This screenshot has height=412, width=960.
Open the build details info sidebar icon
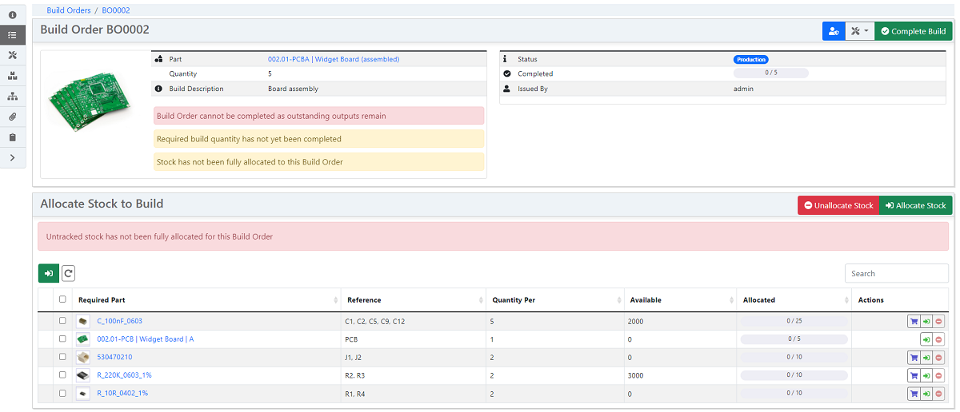click(x=13, y=15)
